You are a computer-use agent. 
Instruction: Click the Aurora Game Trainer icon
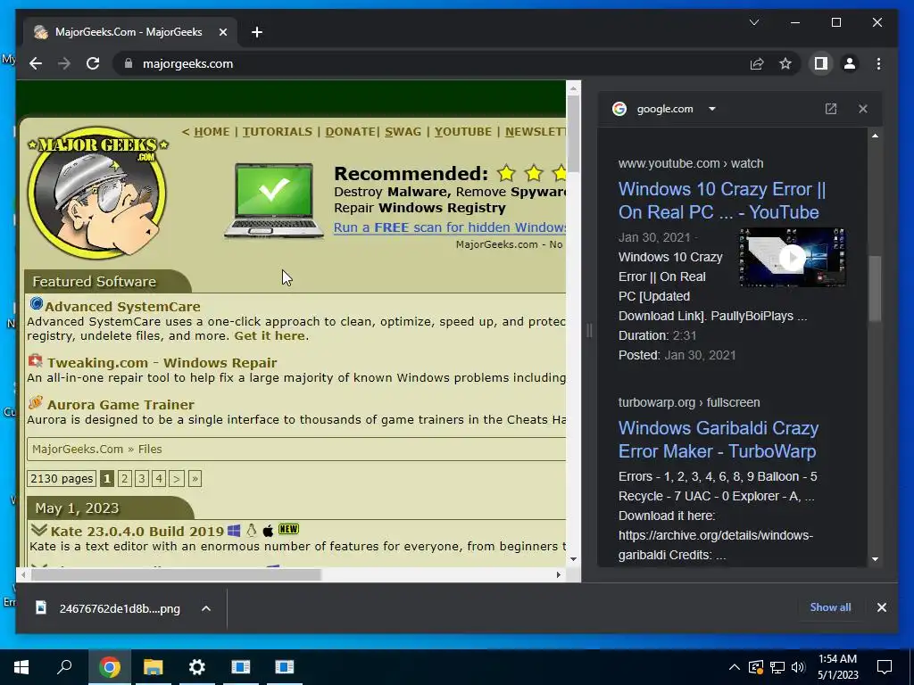click(x=36, y=402)
